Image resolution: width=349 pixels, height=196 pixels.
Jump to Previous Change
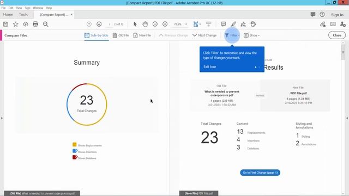173,35
